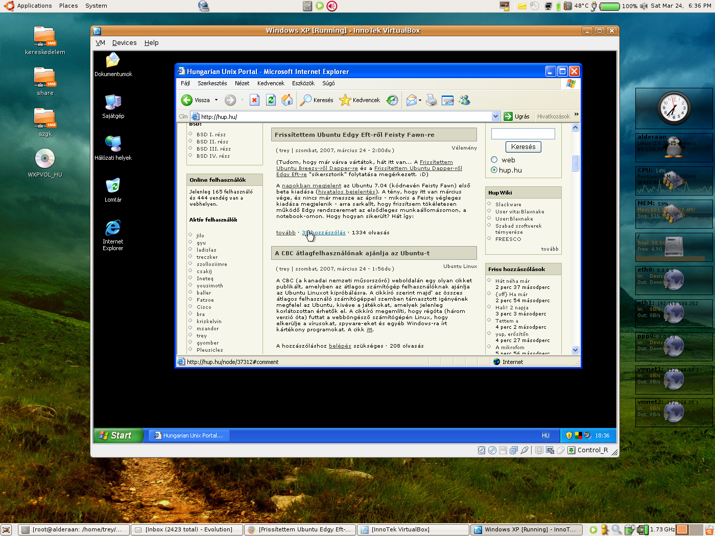Open the Súgó menu

328,83
